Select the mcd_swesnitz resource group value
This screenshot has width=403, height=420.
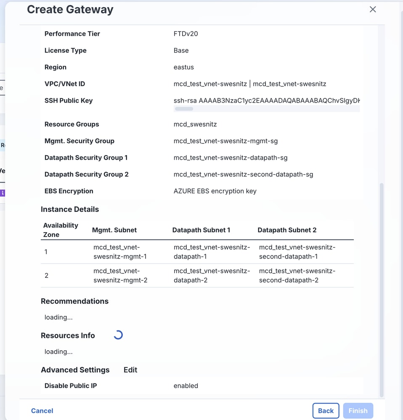click(195, 124)
